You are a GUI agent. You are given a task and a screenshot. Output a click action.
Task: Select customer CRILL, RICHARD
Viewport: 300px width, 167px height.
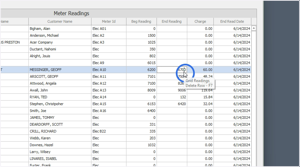click(x=43, y=131)
